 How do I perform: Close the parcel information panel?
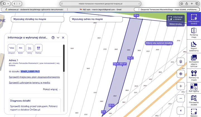point(63,38)
